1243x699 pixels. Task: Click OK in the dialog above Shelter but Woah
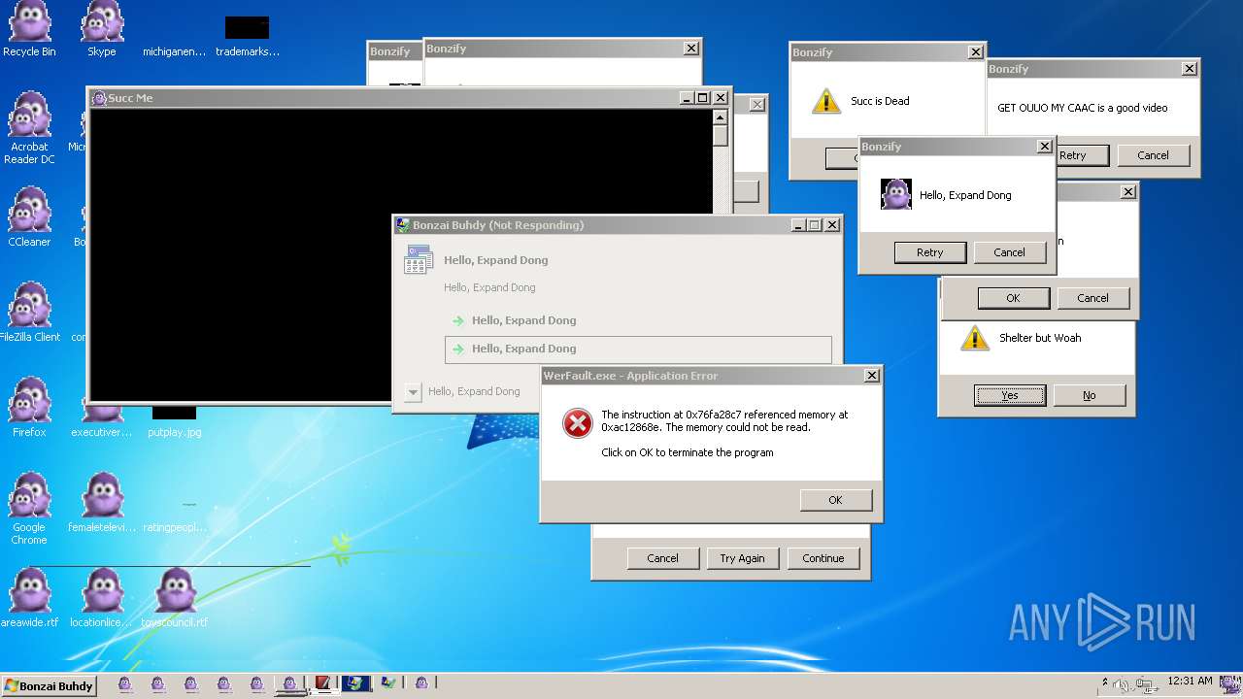coord(1013,298)
